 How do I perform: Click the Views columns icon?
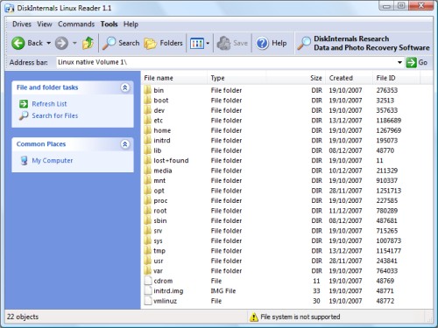coord(197,44)
